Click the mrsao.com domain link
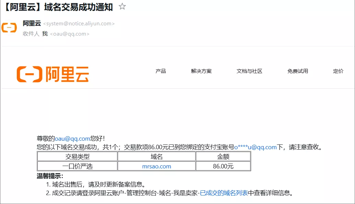The width and height of the screenshot is (355, 204). pyautogui.click(x=156, y=166)
